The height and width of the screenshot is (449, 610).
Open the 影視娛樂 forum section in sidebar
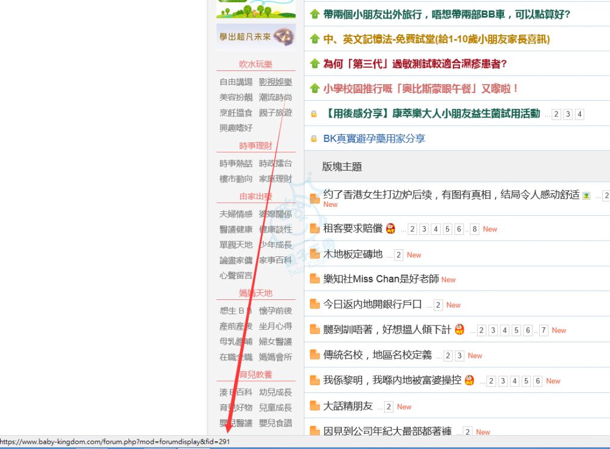pos(275,82)
